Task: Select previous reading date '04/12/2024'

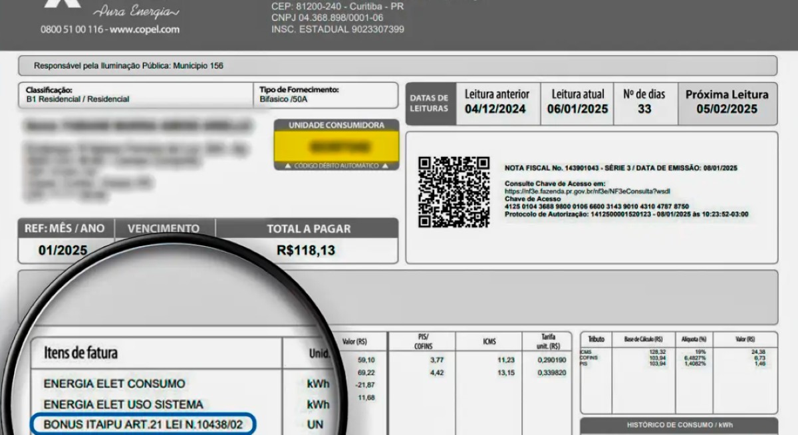Action: (x=495, y=109)
